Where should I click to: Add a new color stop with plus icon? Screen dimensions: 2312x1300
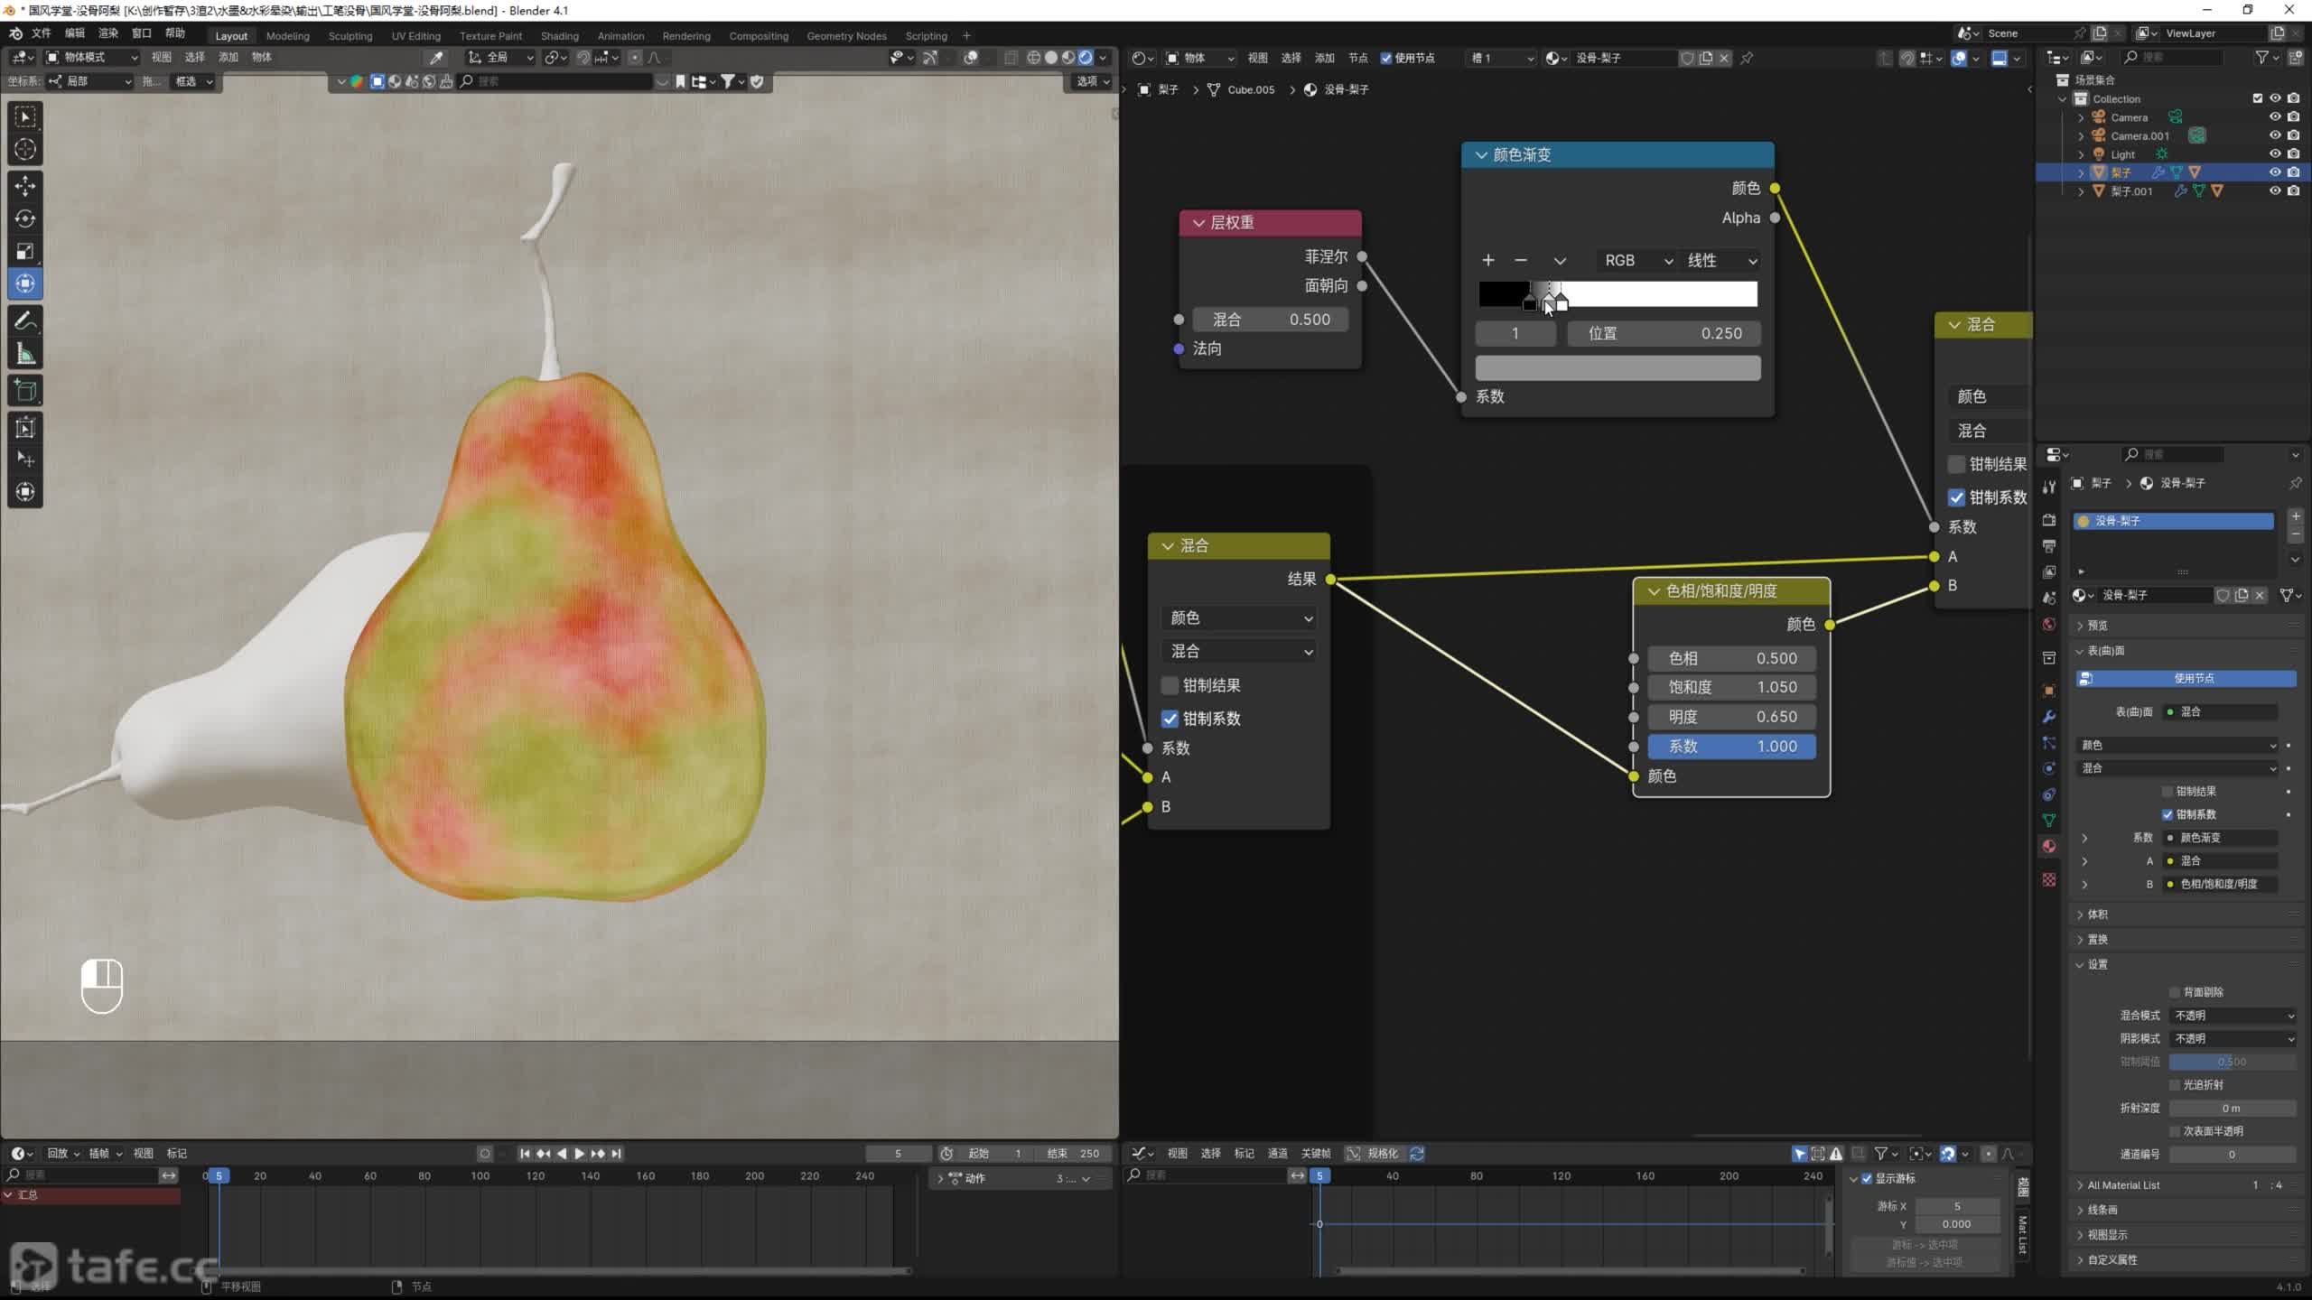tap(1488, 261)
